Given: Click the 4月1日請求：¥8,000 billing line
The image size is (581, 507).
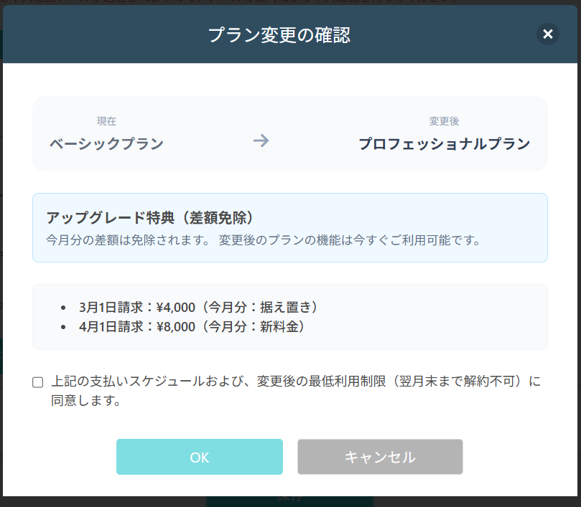Looking at the screenshot, I should tap(193, 326).
